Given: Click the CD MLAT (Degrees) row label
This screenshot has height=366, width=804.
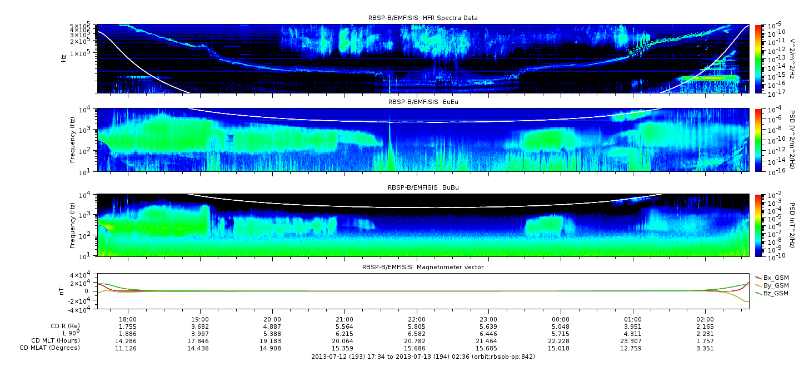Looking at the screenshot, I should click(52, 348).
